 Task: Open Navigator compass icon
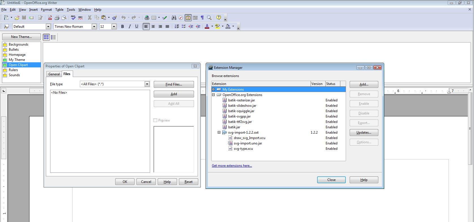point(181,18)
